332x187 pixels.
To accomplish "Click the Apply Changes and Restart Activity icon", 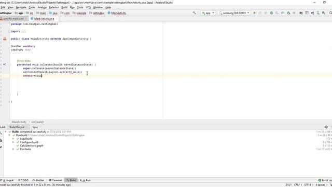I will (260, 13).
